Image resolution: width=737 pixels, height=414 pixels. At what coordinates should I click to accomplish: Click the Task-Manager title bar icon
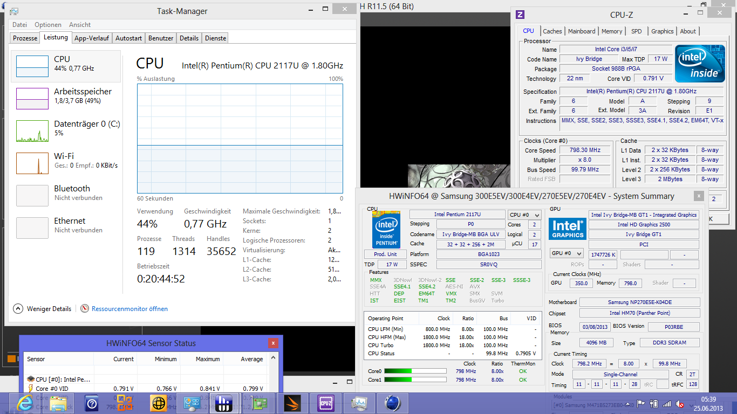tap(14, 11)
